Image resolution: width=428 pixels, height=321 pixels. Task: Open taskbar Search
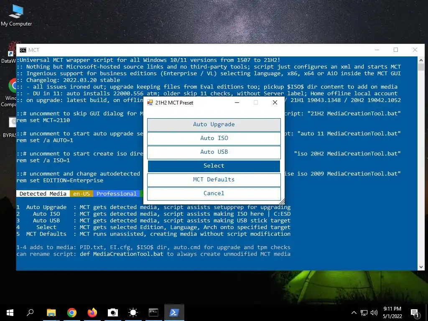click(30, 313)
